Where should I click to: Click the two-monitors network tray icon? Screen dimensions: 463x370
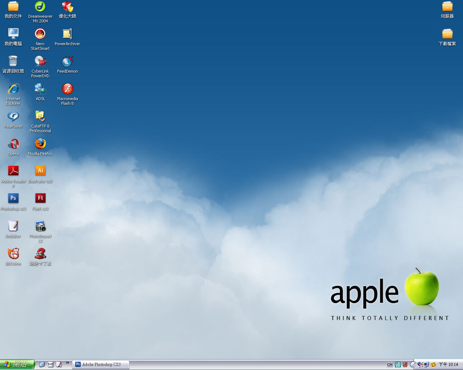(426, 365)
